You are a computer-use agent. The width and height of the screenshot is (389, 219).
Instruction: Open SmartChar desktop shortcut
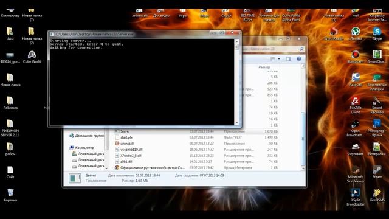point(377,55)
